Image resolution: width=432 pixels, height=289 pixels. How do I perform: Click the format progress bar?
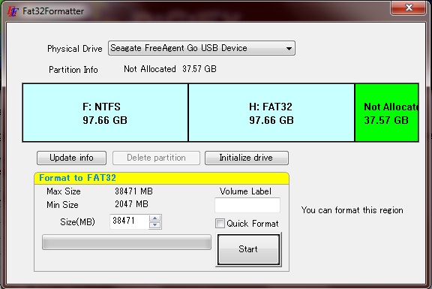click(x=127, y=242)
